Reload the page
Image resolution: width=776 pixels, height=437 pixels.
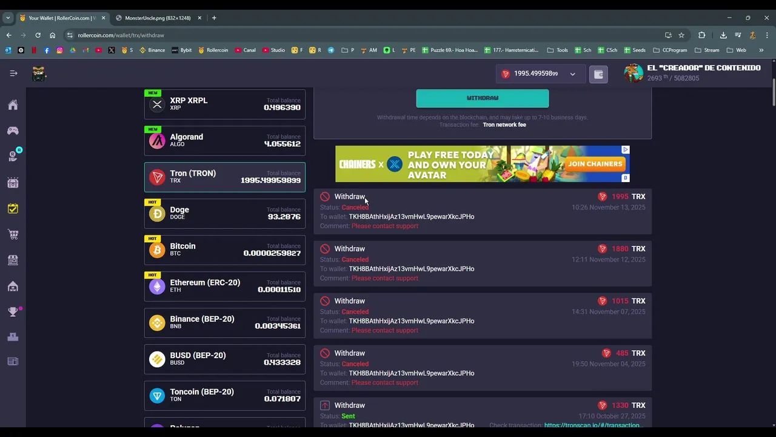point(38,35)
